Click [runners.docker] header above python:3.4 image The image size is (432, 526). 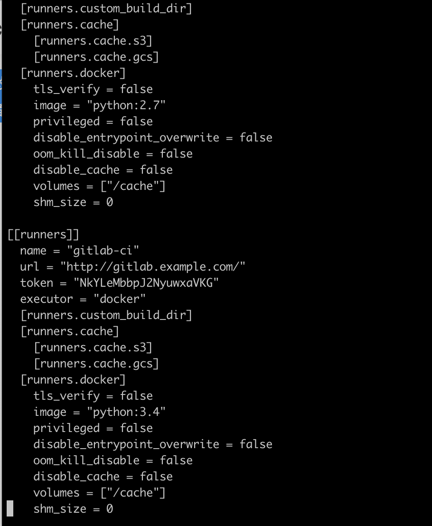(73, 380)
